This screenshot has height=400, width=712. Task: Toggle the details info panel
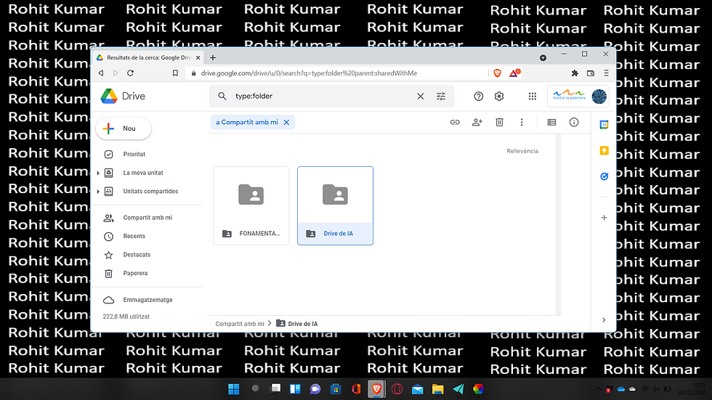click(x=574, y=123)
